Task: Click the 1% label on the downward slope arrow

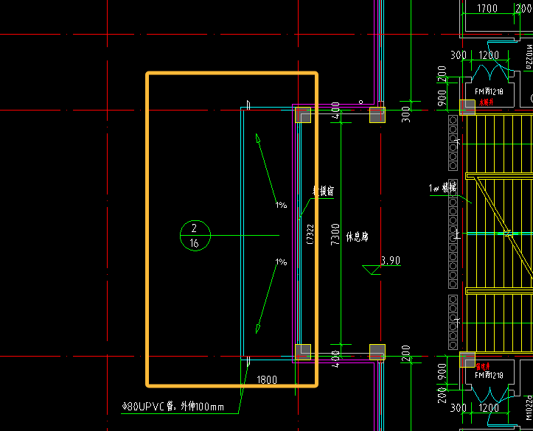Action: coord(281,262)
